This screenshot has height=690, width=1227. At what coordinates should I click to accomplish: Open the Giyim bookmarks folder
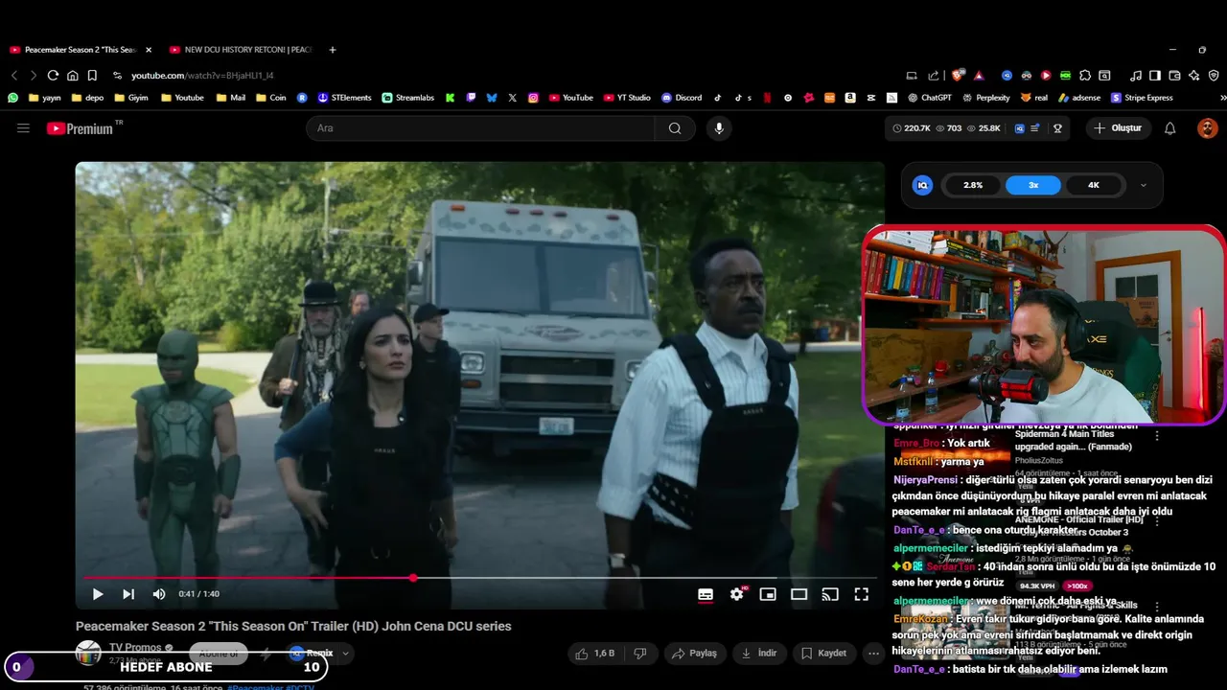tap(131, 98)
